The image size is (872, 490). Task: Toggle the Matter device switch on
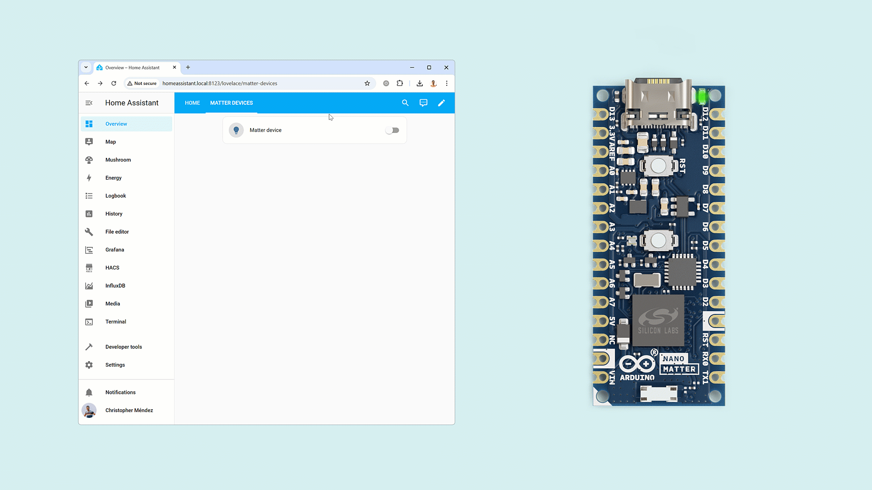click(392, 130)
